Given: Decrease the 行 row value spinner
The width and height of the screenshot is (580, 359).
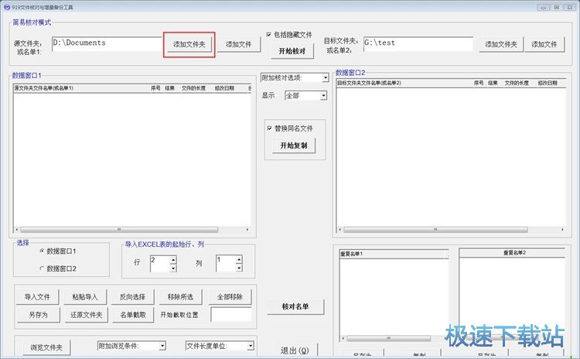Looking at the screenshot, I should (173, 268).
